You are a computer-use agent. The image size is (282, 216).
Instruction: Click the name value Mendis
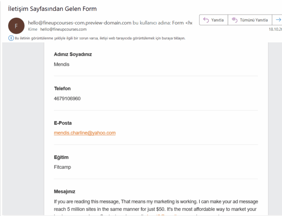click(62, 64)
